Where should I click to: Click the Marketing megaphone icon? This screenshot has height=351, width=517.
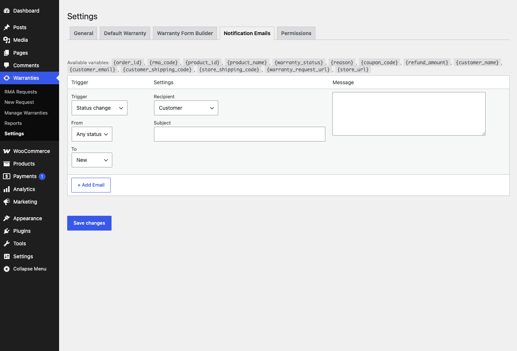point(7,202)
